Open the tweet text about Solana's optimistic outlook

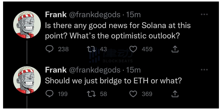coord(118,31)
